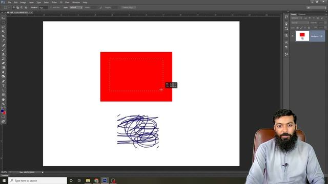328x184 pixels.
Task: Toggle Quick Mask mode
Action: (3, 117)
